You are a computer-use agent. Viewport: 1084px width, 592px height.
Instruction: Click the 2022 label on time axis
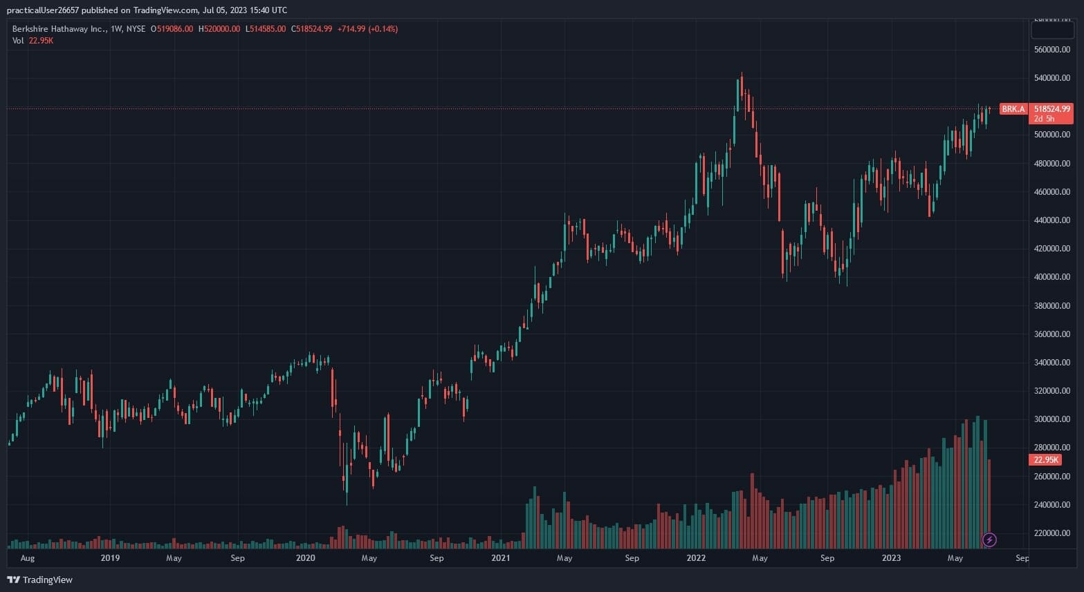(x=696, y=558)
